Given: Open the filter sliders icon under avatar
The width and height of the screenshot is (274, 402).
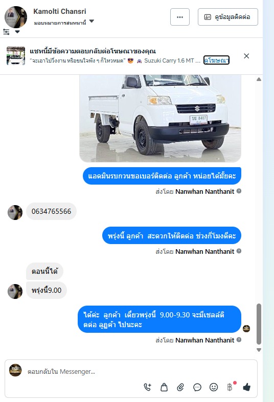Looking at the screenshot, I should tap(6, 32).
